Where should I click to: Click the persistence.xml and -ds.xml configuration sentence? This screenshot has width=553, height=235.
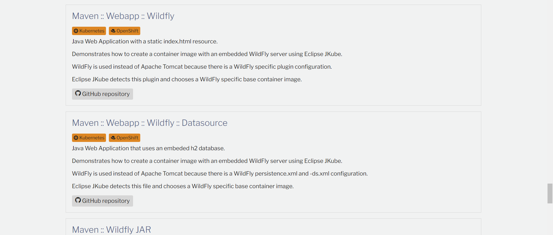coord(220,174)
